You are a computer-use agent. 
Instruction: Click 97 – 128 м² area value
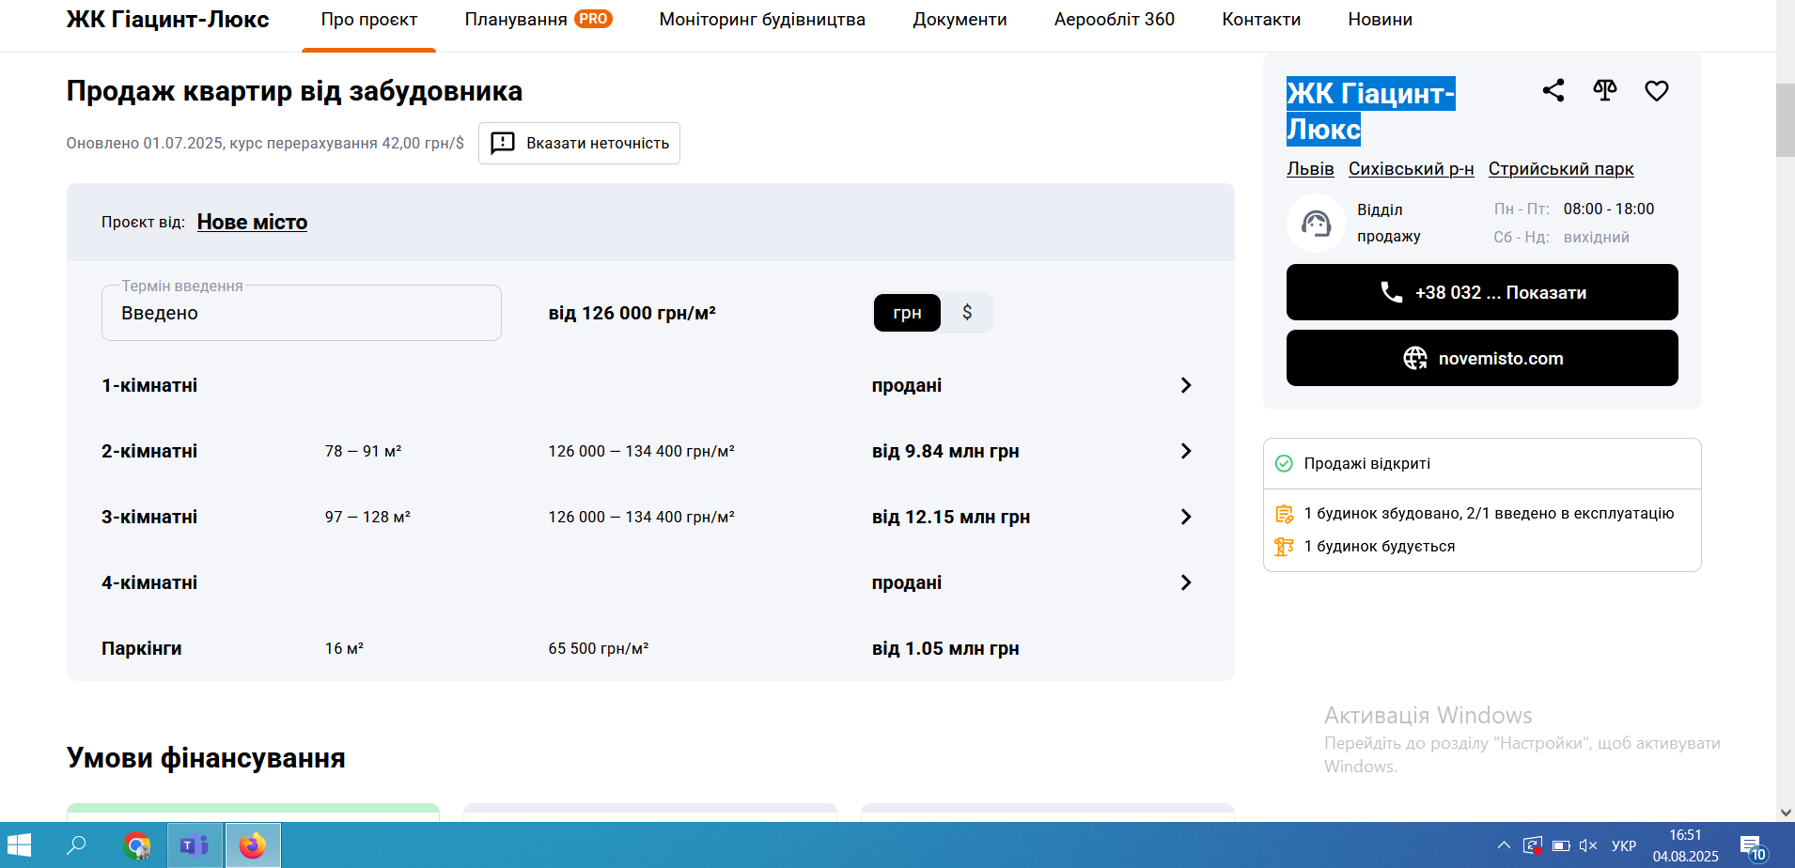[x=367, y=517]
